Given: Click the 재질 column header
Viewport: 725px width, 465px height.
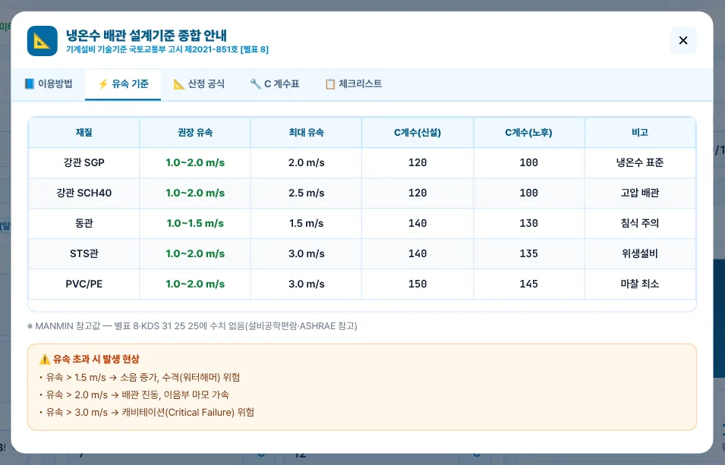Looking at the screenshot, I should [84, 133].
